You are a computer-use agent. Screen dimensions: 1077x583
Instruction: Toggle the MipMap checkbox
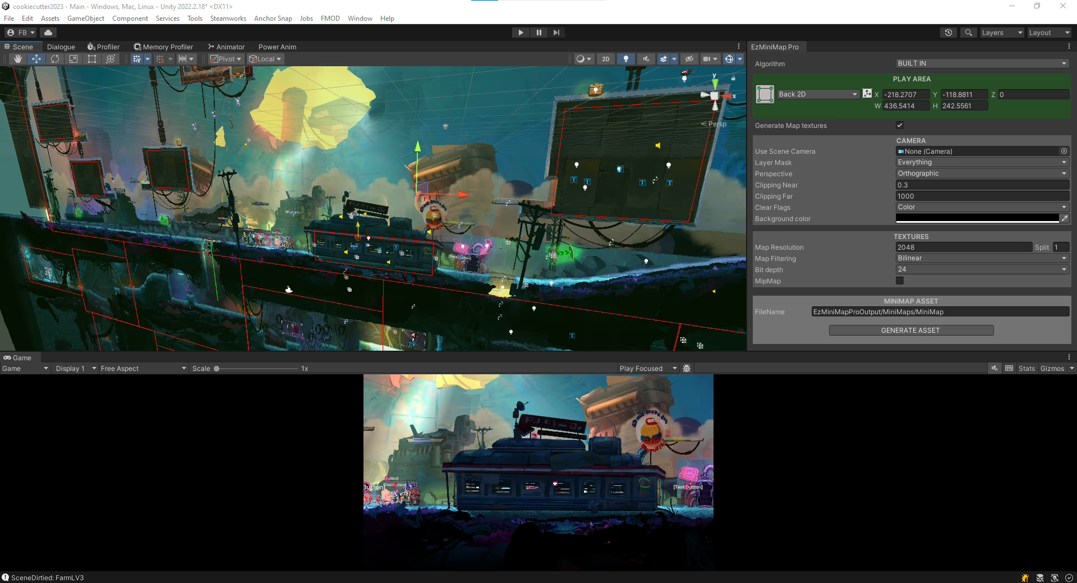pos(900,281)
